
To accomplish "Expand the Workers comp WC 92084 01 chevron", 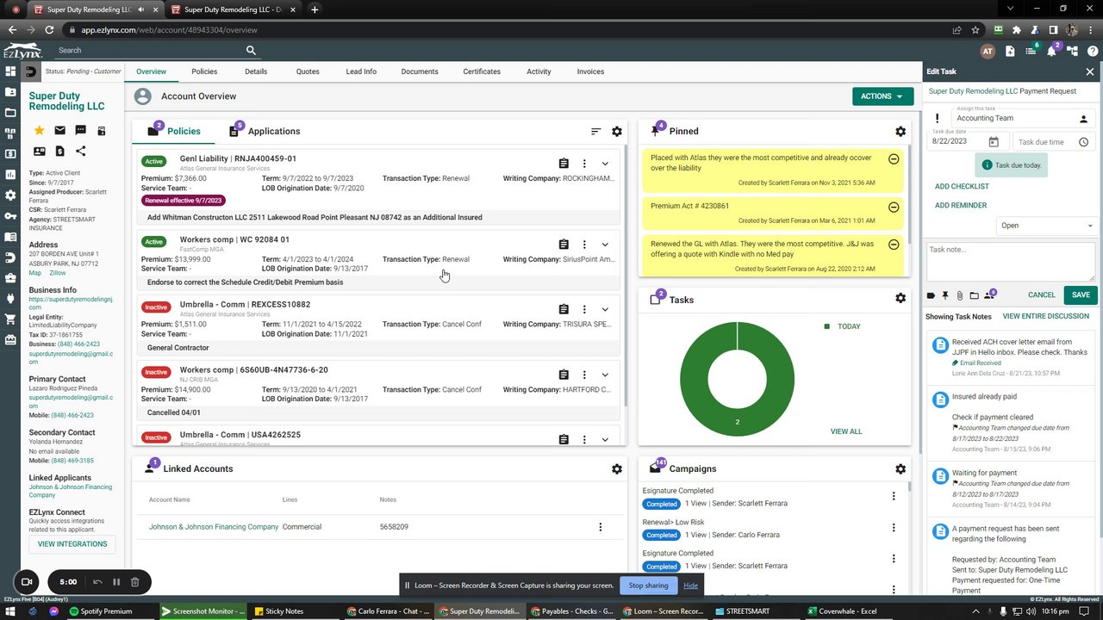I will click(x=605, y=245).
